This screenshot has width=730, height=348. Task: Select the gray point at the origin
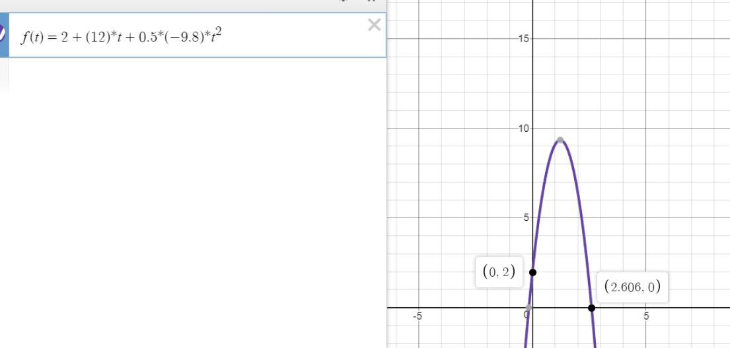[529, 308]
